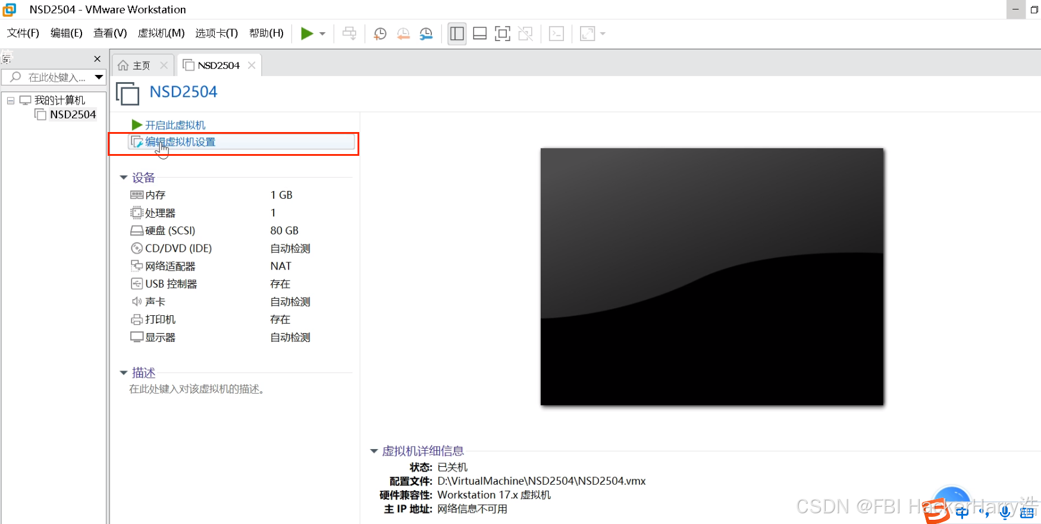Take a snapshot using the clock-plus icon

tap(380, 34)
